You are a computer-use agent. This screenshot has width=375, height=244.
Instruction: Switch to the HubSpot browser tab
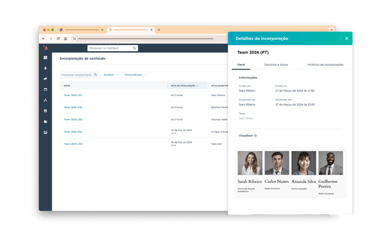131,30
